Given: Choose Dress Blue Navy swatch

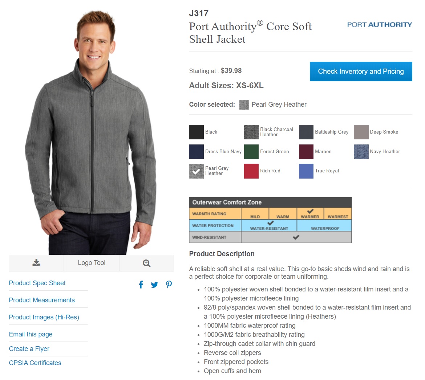Looking at the screenshot, I should tap(196, 151).
